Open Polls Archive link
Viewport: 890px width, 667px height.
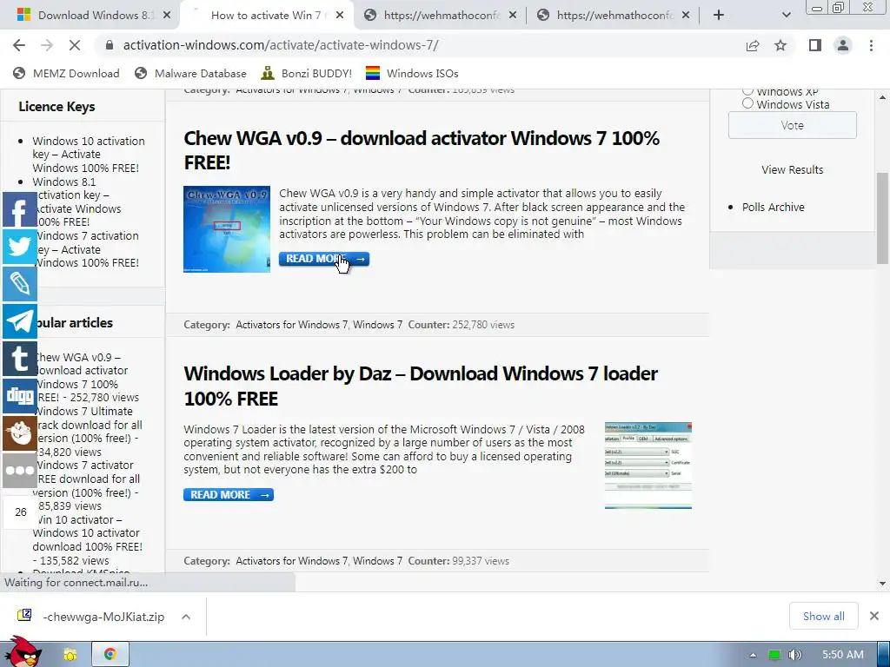click(773, 207)
